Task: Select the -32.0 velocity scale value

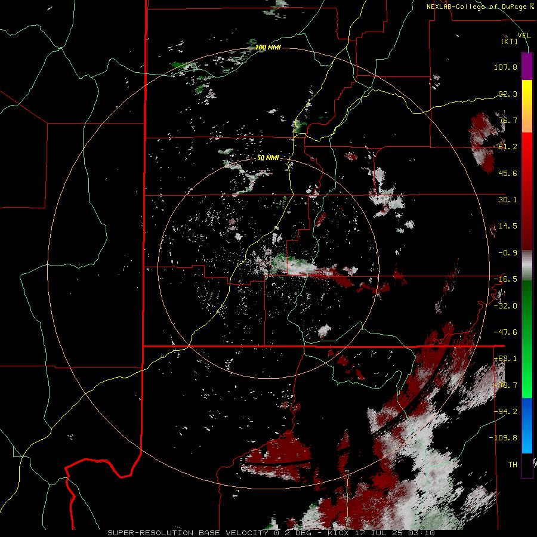Action: [505, 305]
